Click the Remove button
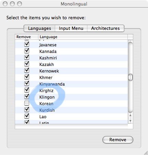 pyautogui.click(x=118, y=140)
